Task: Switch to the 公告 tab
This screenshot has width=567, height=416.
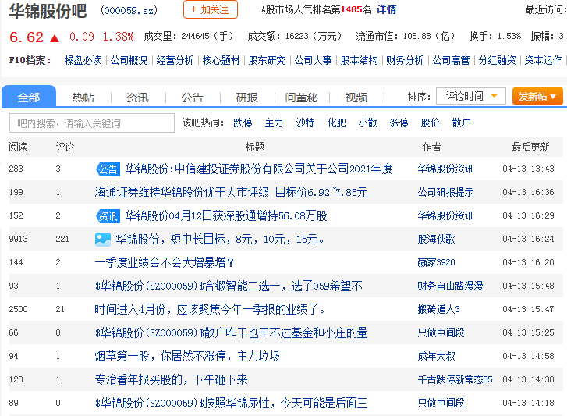Action: coord(193,98)
